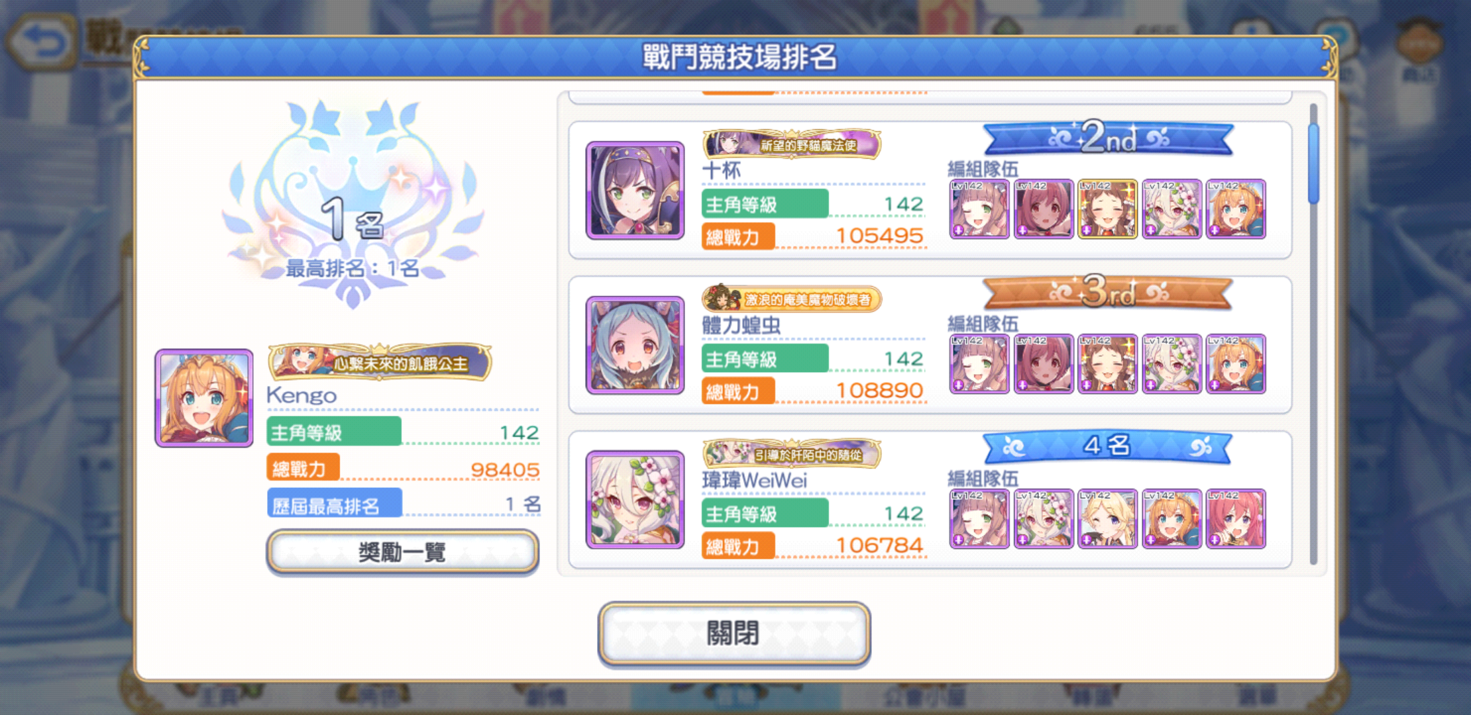Click the ranking list vertical scrollbar handle

point(1313,163)
